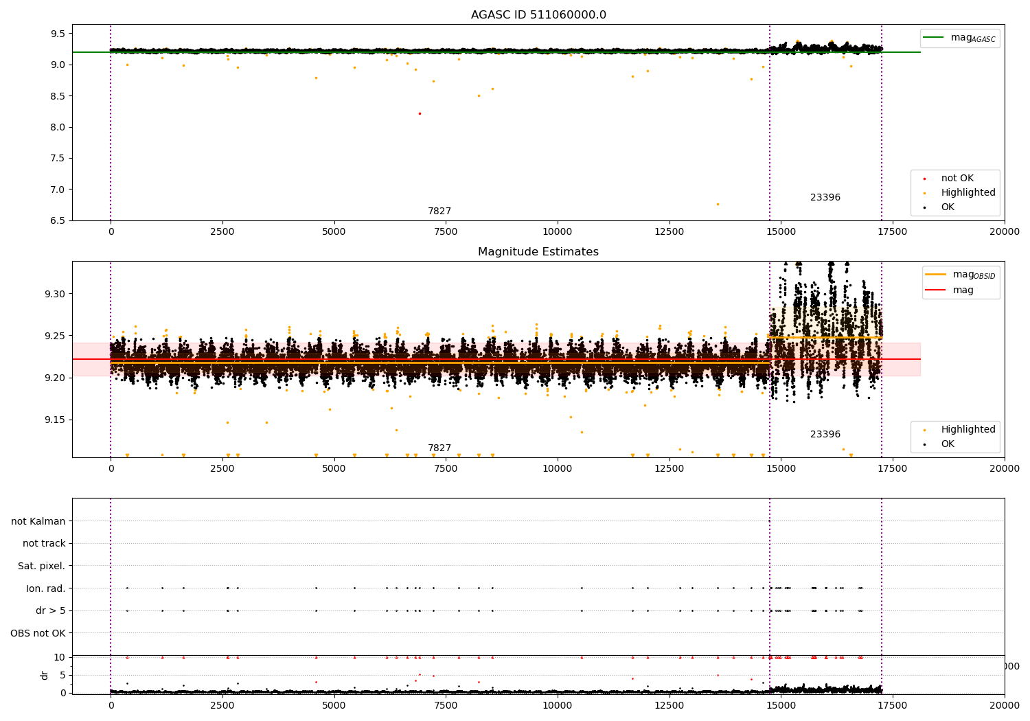Screen dimensions: 1030x721
Task: Click 'Highlighted' in the top plot legend
Action: coord(968,193)
